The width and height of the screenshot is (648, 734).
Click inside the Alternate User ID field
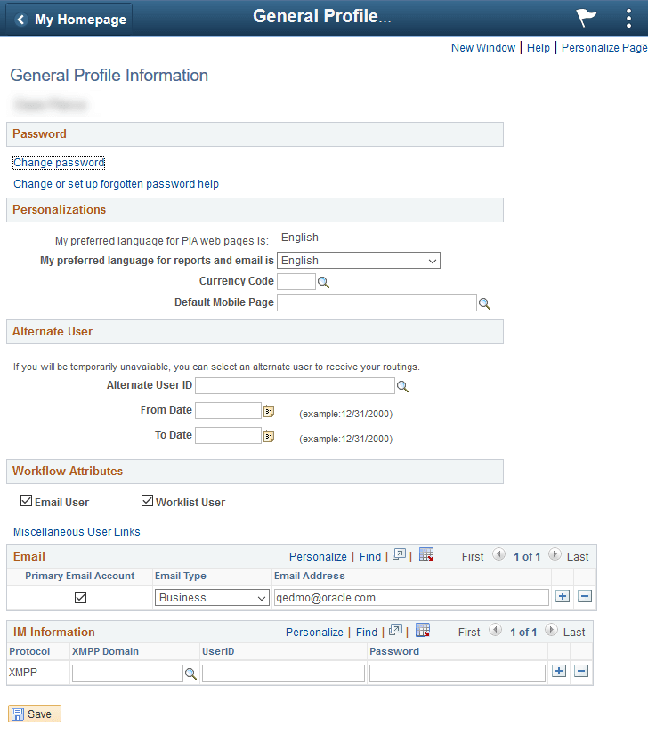pos(294,385)
